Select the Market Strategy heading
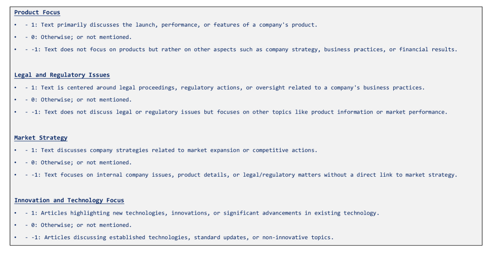Viewport: 492px width, 253px height. (40, 138)
